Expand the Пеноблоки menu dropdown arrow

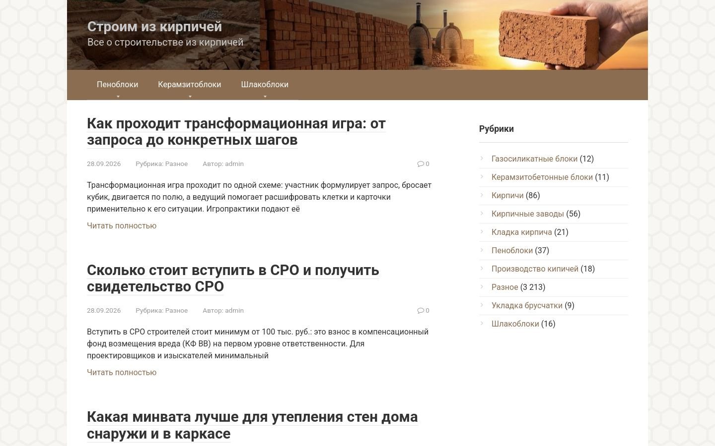coord(118,97)
